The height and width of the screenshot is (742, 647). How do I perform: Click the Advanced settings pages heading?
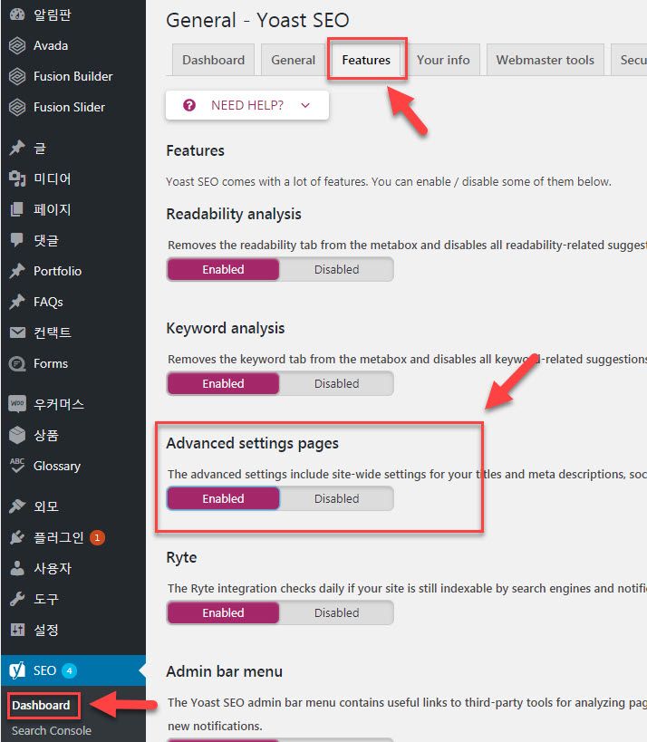point(252,443)
